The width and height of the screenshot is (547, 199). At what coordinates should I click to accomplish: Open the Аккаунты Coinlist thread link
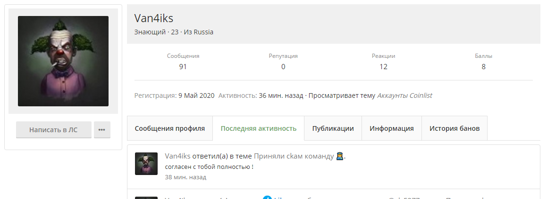[x=404, y=96]
